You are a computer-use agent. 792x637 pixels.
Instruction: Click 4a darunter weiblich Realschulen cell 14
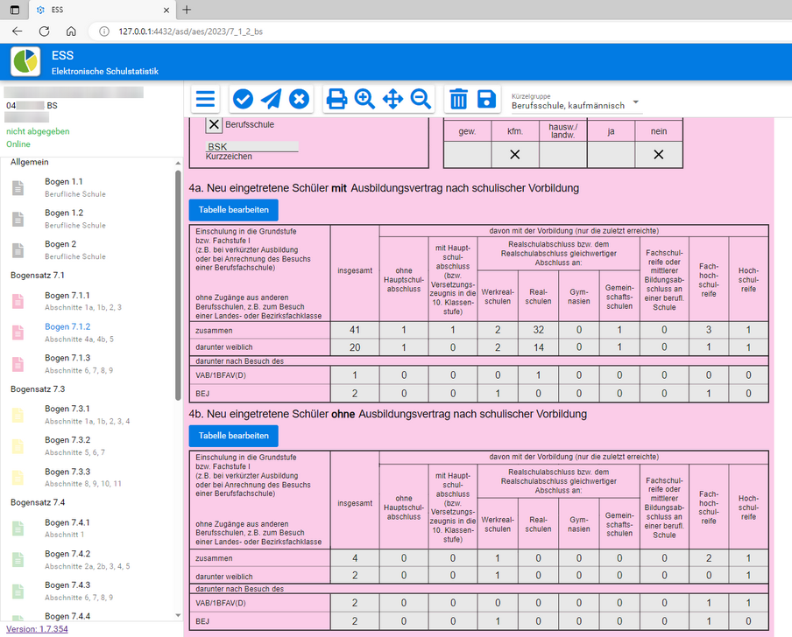(x=539, y=347)
